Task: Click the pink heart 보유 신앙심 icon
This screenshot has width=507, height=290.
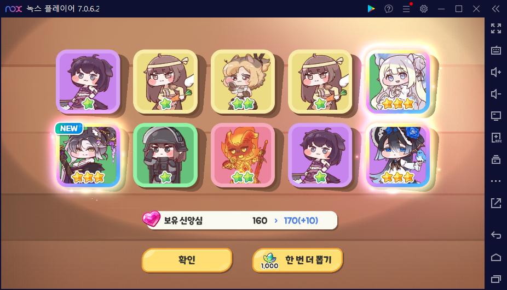Action: tap(151, 219)
